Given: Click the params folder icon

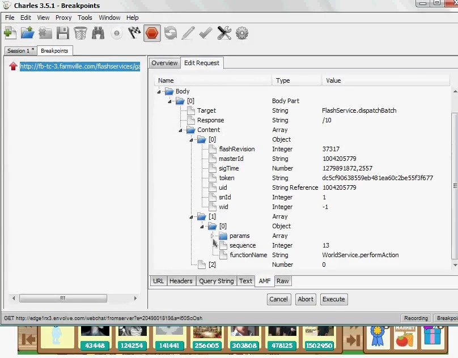Looking at the screenshot, I should pos(223,236).
